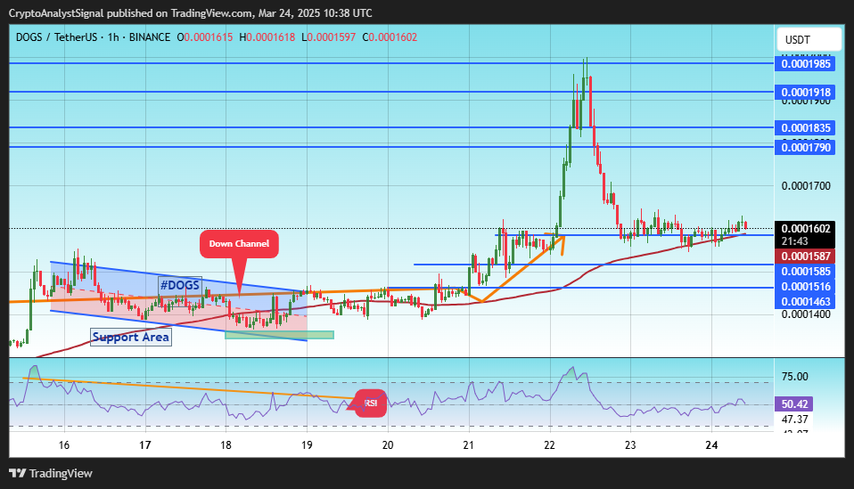
Task: Click date 16 on the time axis
Action: click(64, 445)
